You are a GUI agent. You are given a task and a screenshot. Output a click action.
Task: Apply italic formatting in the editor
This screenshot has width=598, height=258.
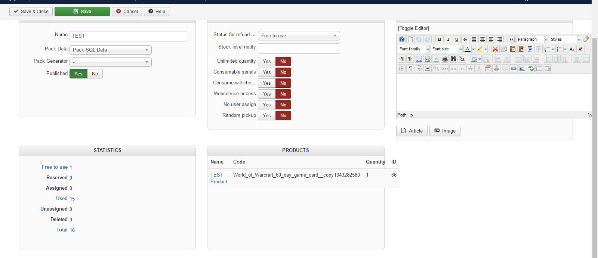[448, 39]
